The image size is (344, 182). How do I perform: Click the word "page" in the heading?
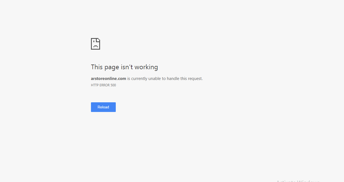pos(112,68)
